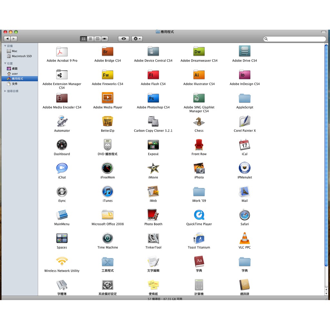Image resolution: width=330 pixels, height=330 pixels.
Task: Click the AppleScript label text
Action: coord(245,107)
